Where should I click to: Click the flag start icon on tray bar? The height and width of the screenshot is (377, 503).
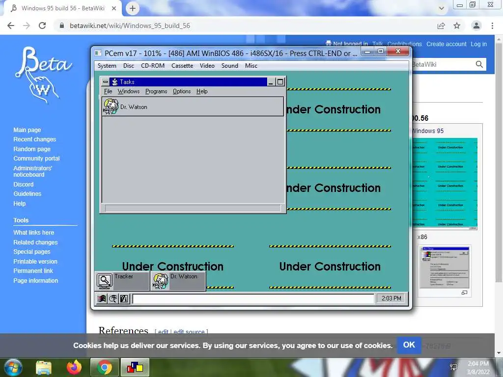point(102,299)
